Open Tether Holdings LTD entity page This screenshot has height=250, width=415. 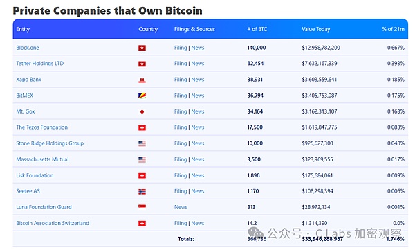(x=40, y=63)
